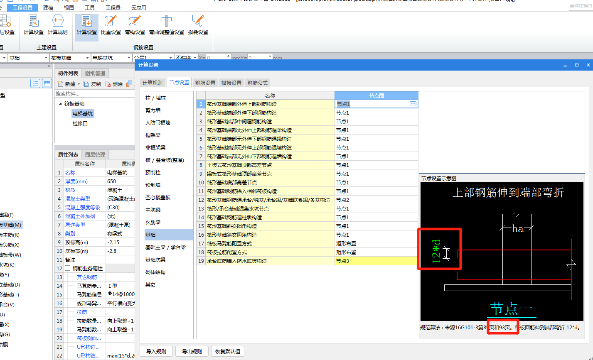This screenshot has width=593, height=360.
Task: Select 基础主梁 / 承台梁 category
Action: click(x=168, y=247)
